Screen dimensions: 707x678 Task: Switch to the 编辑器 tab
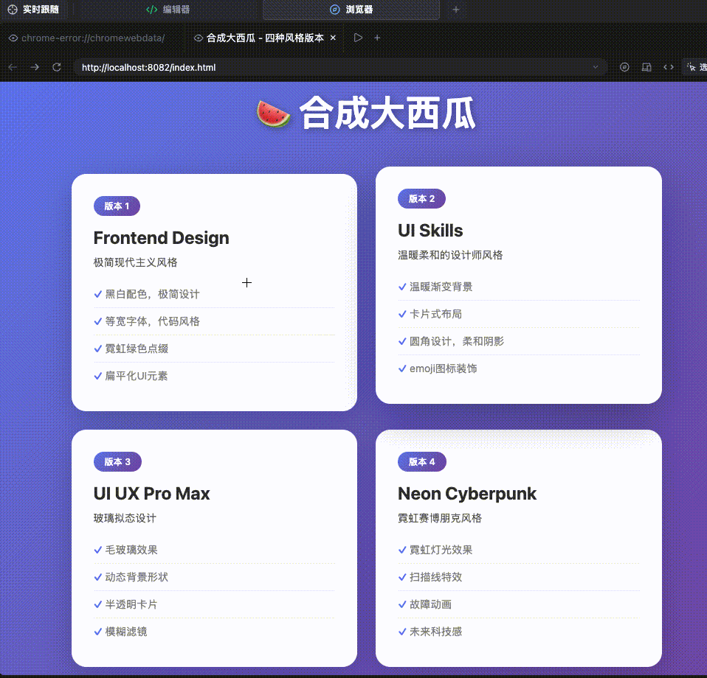coord(168,10)
